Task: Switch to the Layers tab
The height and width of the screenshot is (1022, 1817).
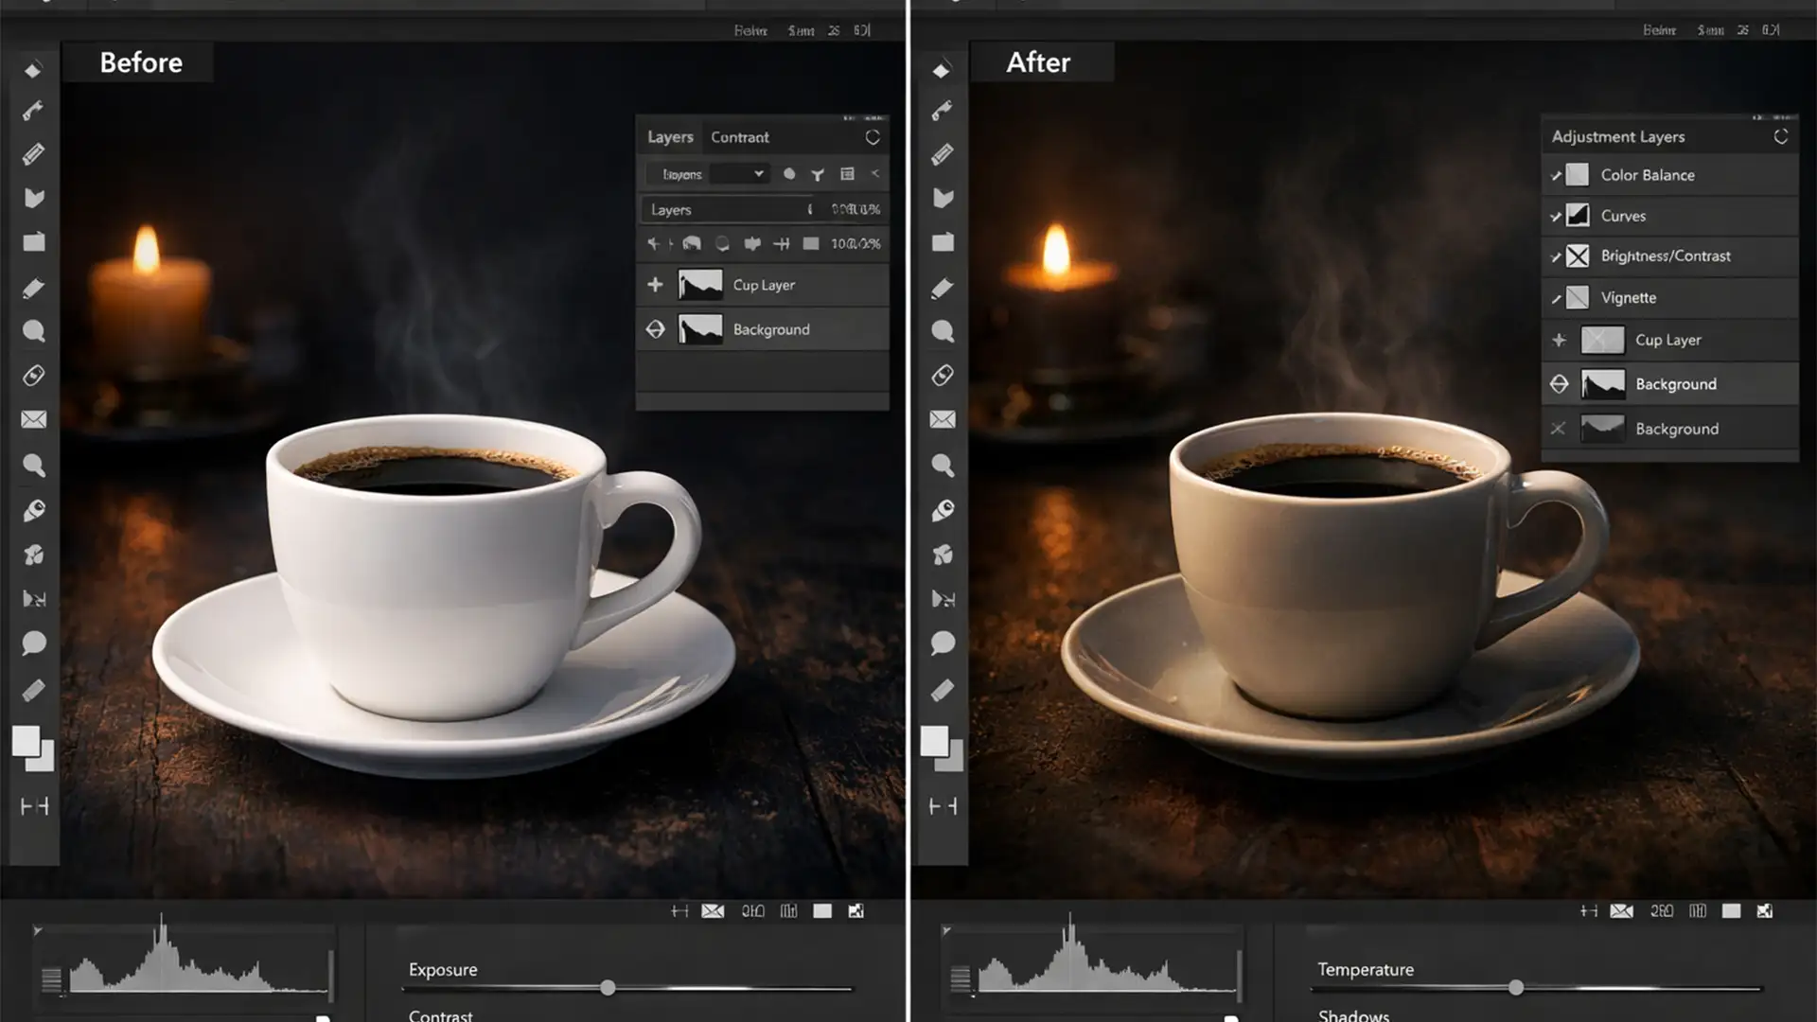Action: pos(669,136)
